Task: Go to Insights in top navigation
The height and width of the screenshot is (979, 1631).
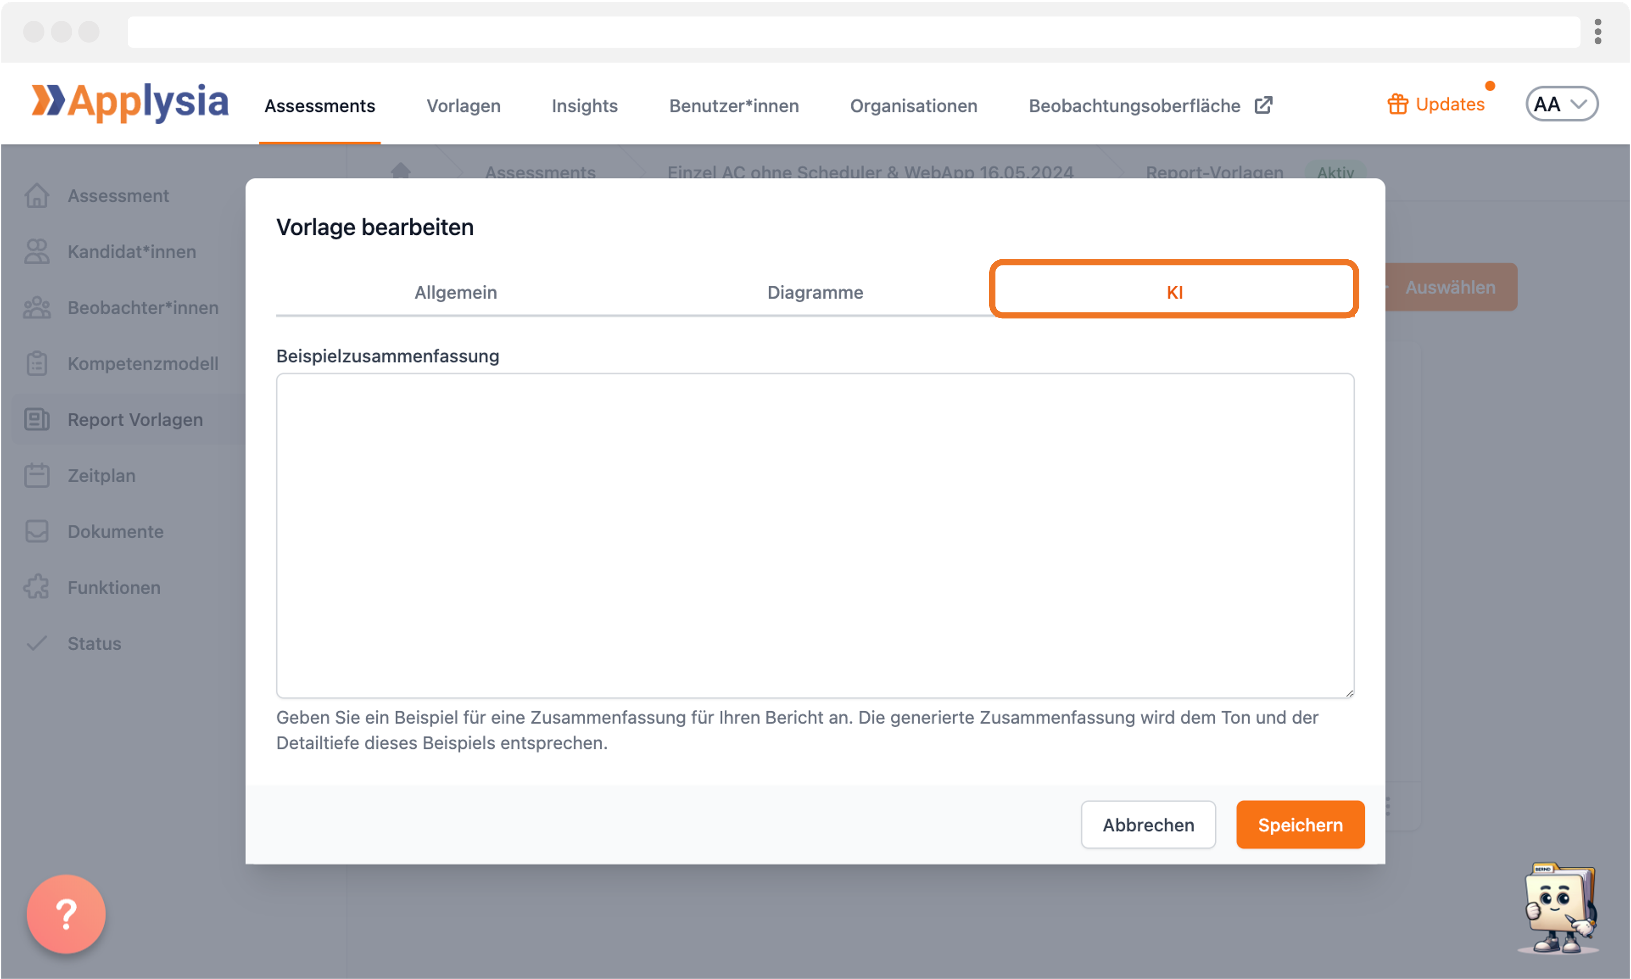Action: (x=584, y=105)
